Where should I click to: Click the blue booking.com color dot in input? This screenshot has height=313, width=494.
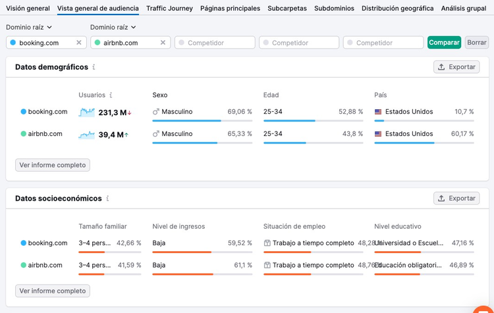tap(13, 43)
